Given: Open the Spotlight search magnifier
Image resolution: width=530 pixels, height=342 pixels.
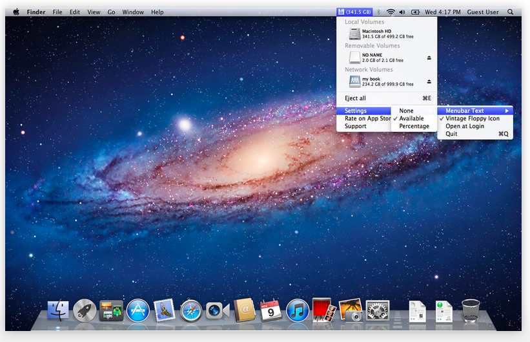Looking at the screenshot, I should pos(511,12).
